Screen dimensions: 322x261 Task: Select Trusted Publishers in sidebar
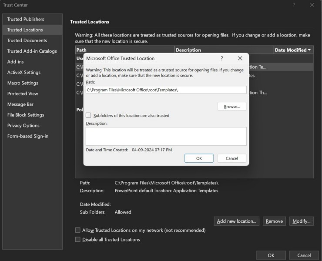[x=26, y=19]
